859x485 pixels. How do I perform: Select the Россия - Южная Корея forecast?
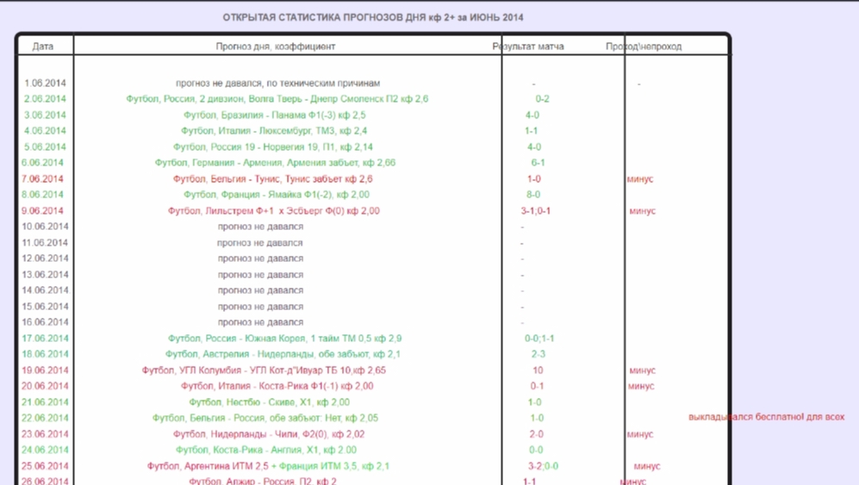(x=284, y=339)
